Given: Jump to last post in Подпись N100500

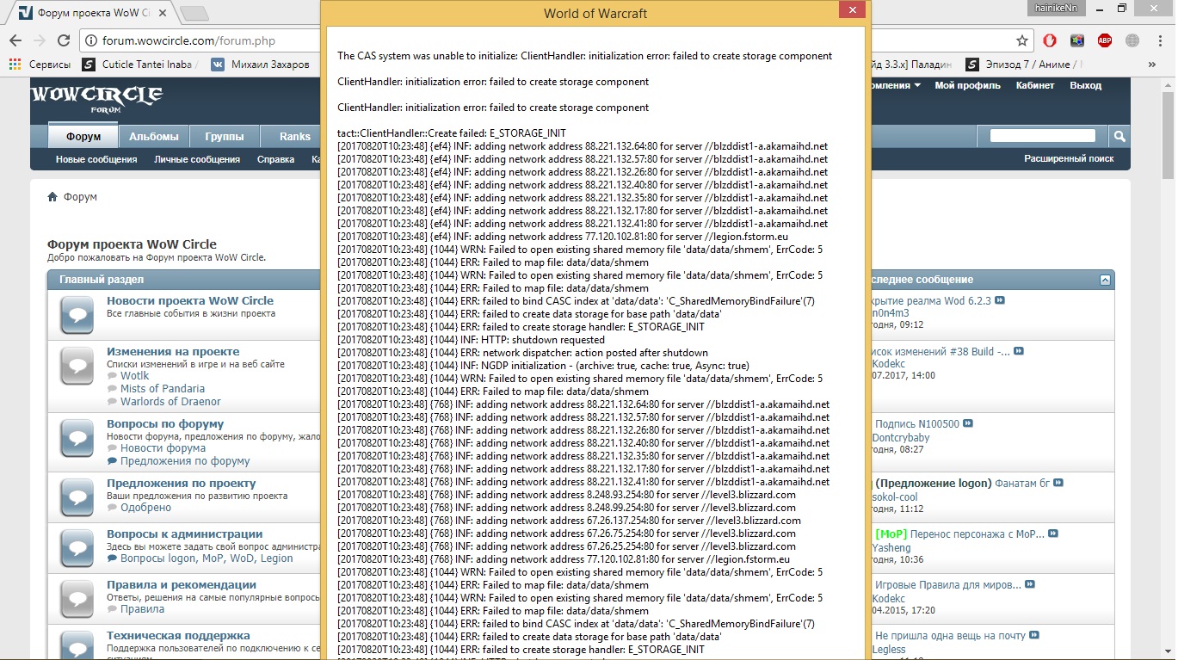Looking at the screenshot, I should [x=968, y=423].
